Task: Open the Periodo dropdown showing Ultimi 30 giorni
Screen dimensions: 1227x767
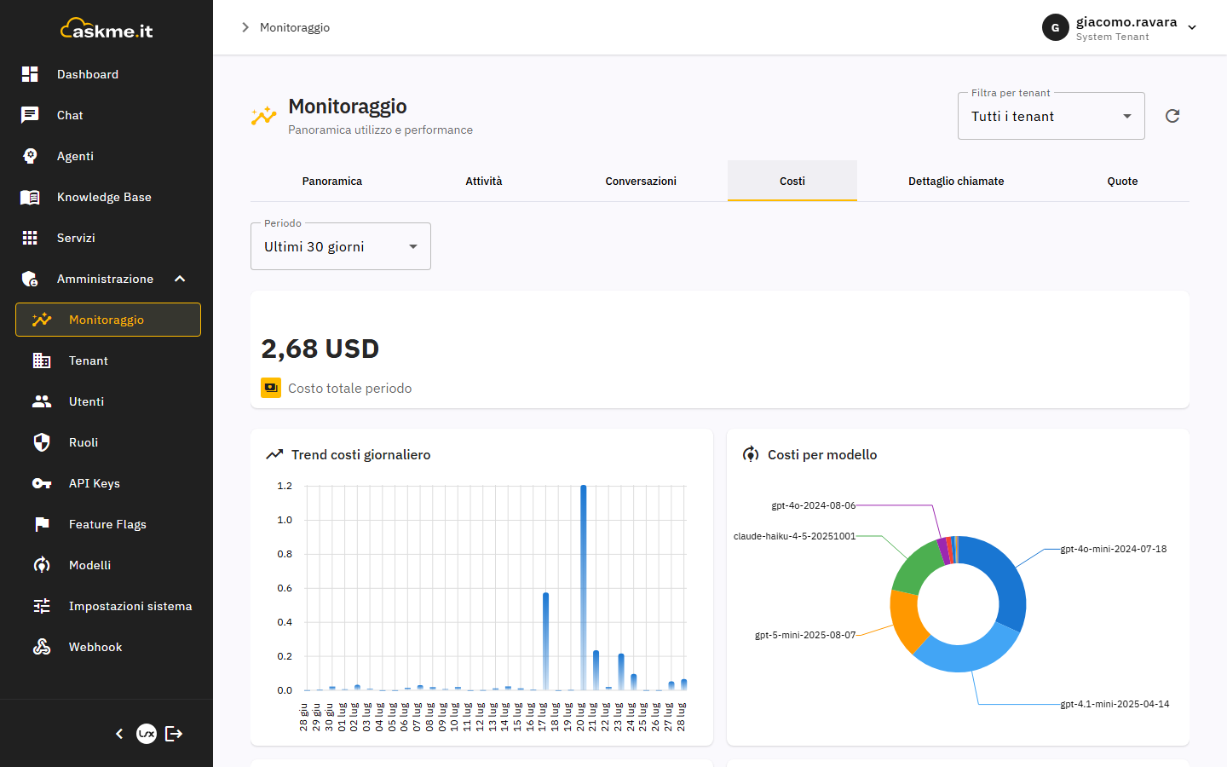Action: pos(341,246)
